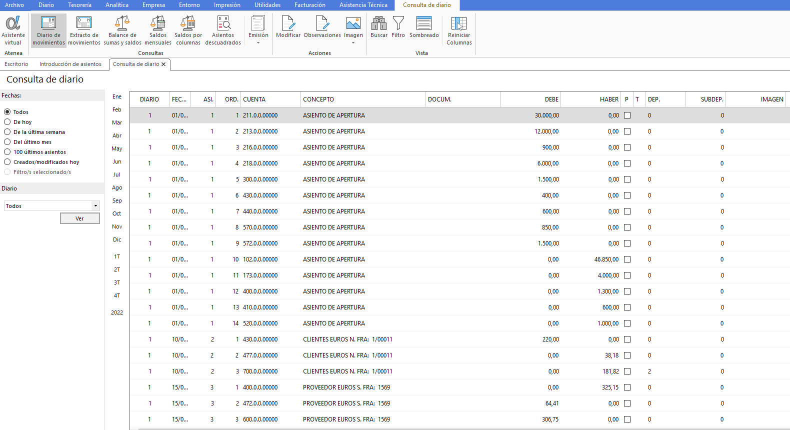Image resolution: width=790 pixels, height=430 pixels.
Task: Filter by the Sep month
Action: tap(117, 200)
